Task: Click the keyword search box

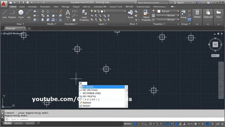Action: [153, 2]
